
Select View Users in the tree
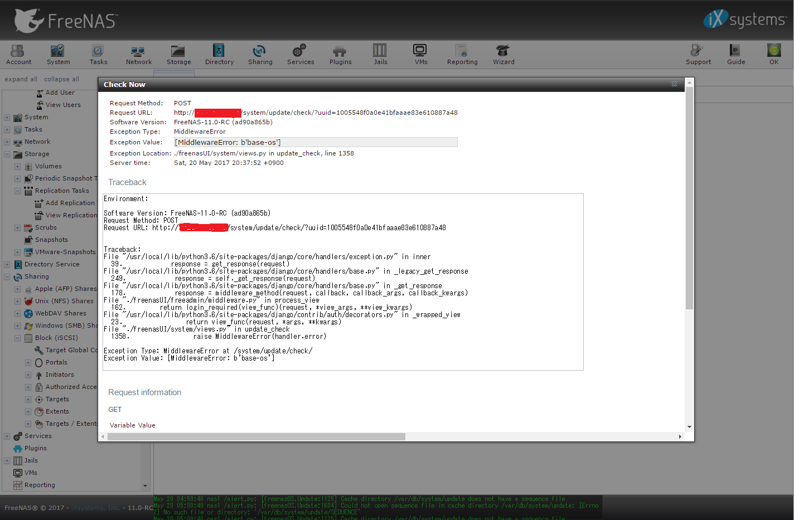[x=63, y=105]
